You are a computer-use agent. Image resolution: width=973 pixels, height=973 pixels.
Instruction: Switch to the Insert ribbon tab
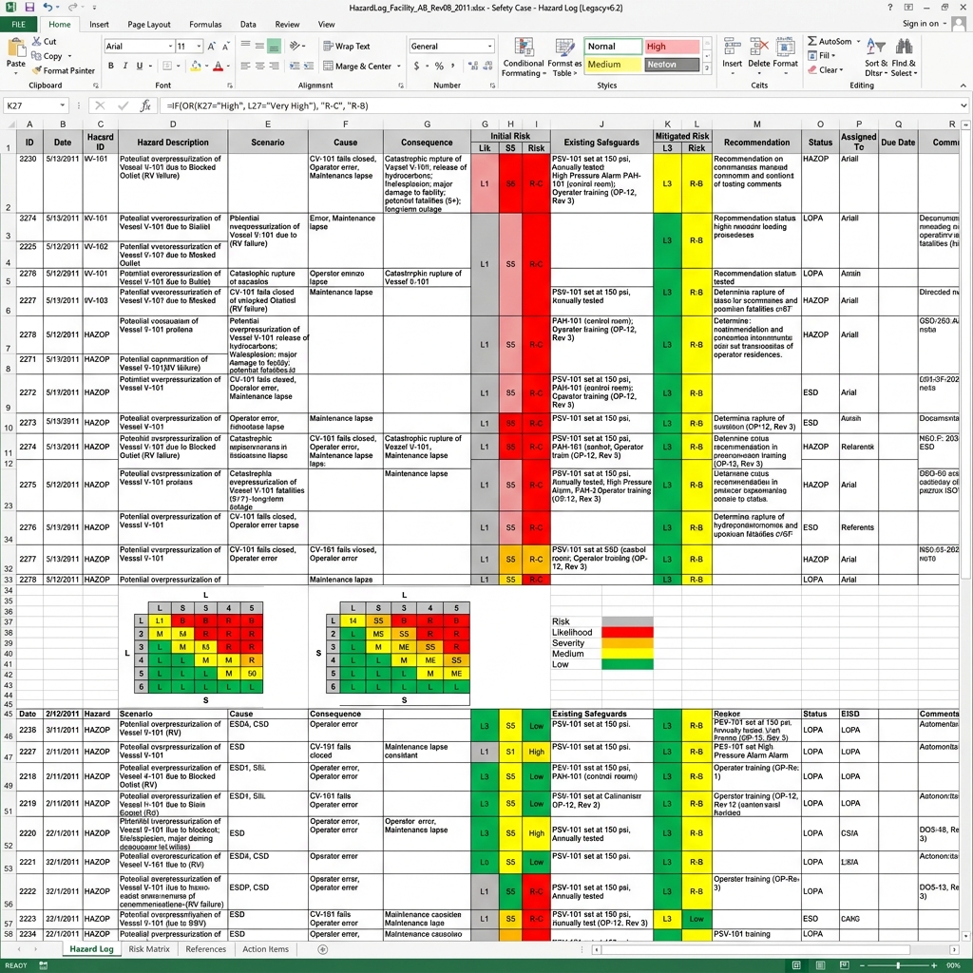pos(99,24)
